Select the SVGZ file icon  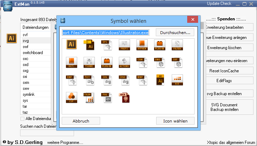pyautogui.click(x=124, y=80)
